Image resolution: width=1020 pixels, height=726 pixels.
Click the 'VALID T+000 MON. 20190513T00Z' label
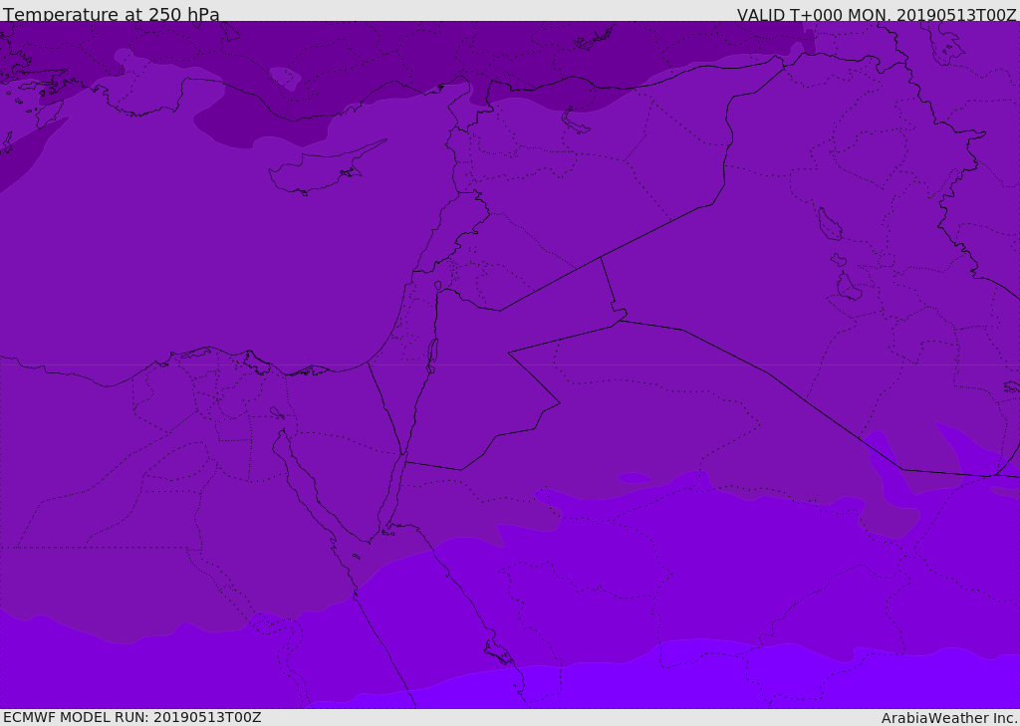click(x=877, y=14)
